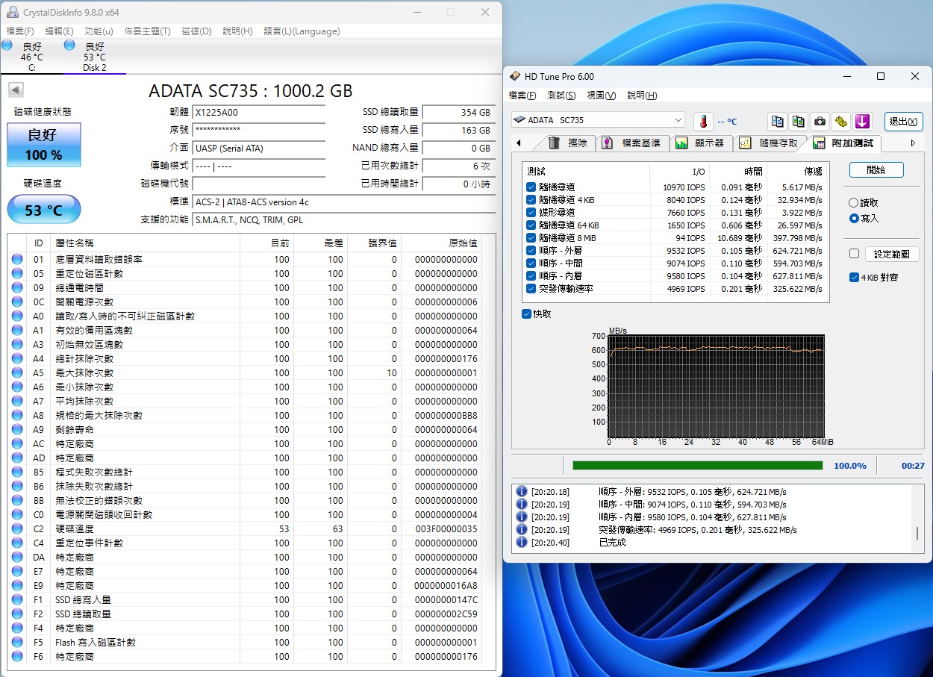Click status orb of attribute 01 row
Image resolution: width=933 pixels, height=677 pixels.
tap(17, 260)
